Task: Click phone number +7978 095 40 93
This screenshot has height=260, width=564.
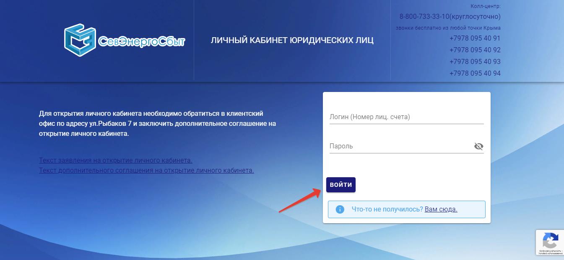Action: [x=475, y=61]
